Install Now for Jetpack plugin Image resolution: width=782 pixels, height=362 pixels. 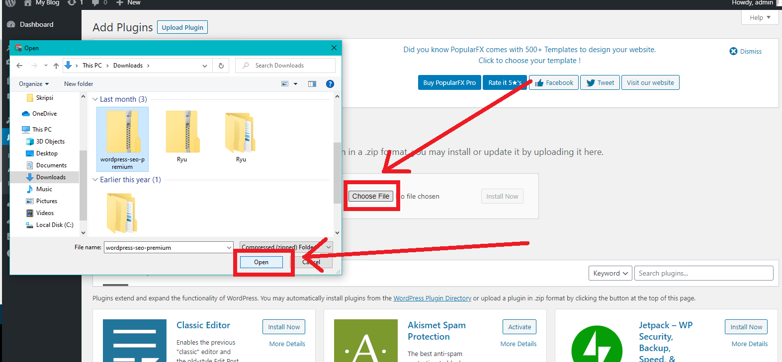point(746,327)
